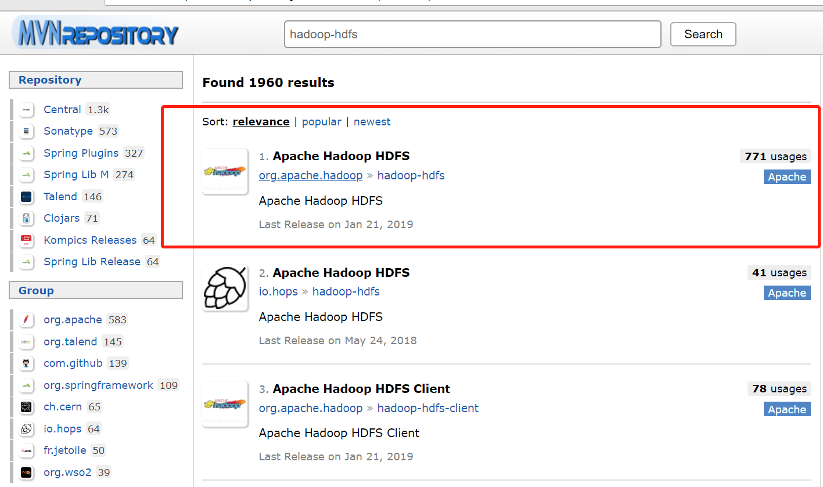Filter by fr.jetoile group
Image resolution: width=823 pixels, height=487 pixels.
point(64,450)
